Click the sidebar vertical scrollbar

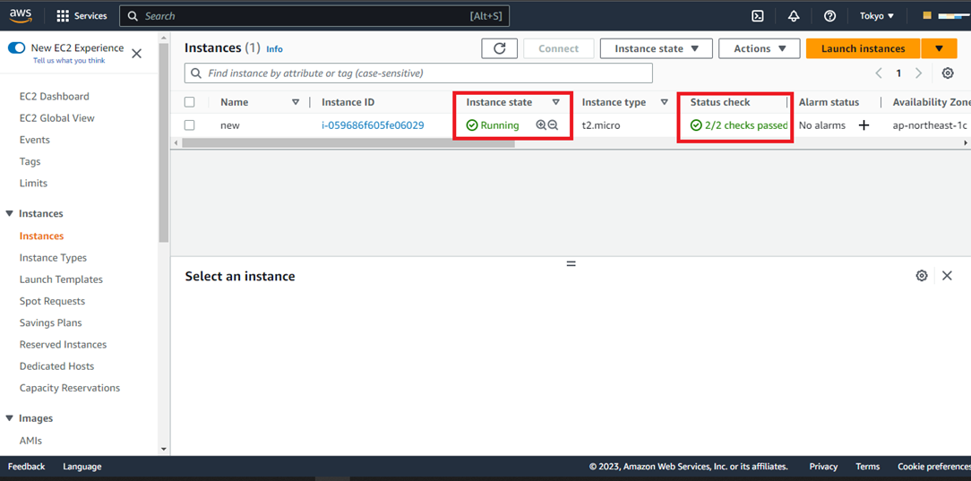coord(164,142)
